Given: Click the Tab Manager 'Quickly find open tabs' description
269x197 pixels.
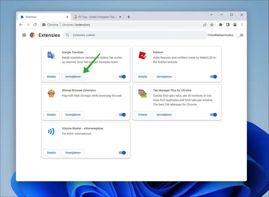Looking at the screenshot, I should click(x=183, y=100).
